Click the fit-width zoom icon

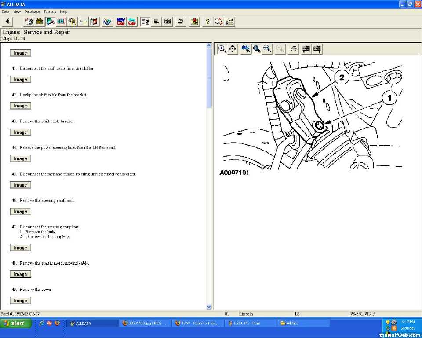267,49
